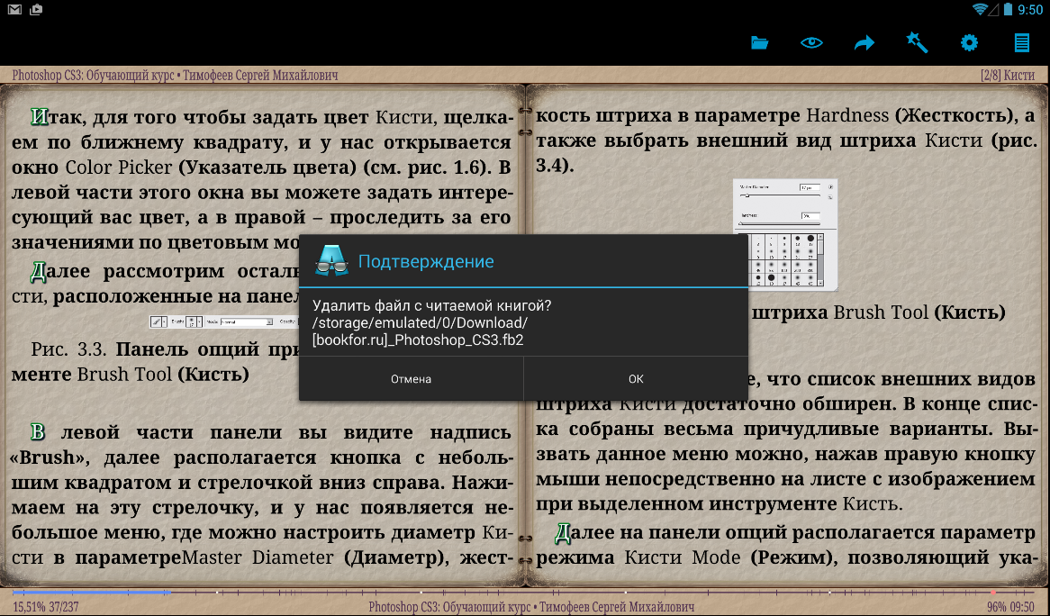Open the contents list icon
The image size is (1050, 616).
[1021, 42]
